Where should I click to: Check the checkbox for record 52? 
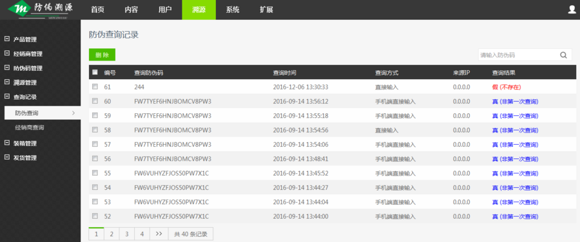pos(95,216)
